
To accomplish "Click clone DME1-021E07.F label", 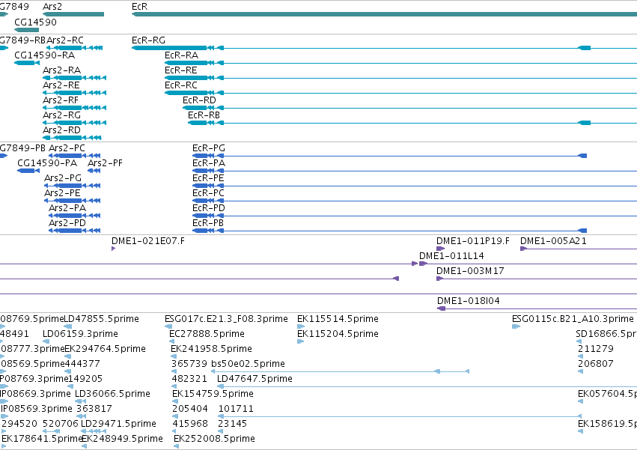I will pos(148,241).
